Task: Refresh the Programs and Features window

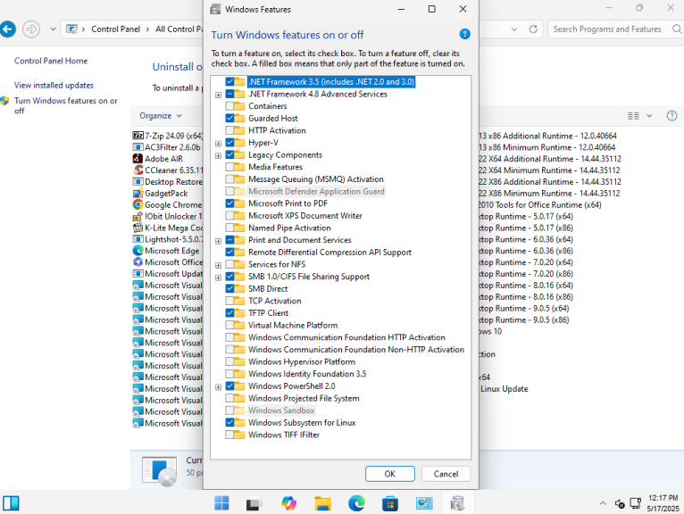Action: click(533, 29)
